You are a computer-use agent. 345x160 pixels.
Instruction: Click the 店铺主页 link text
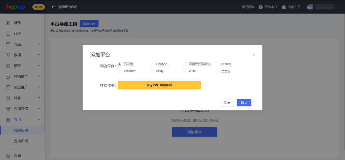[294, 7]
